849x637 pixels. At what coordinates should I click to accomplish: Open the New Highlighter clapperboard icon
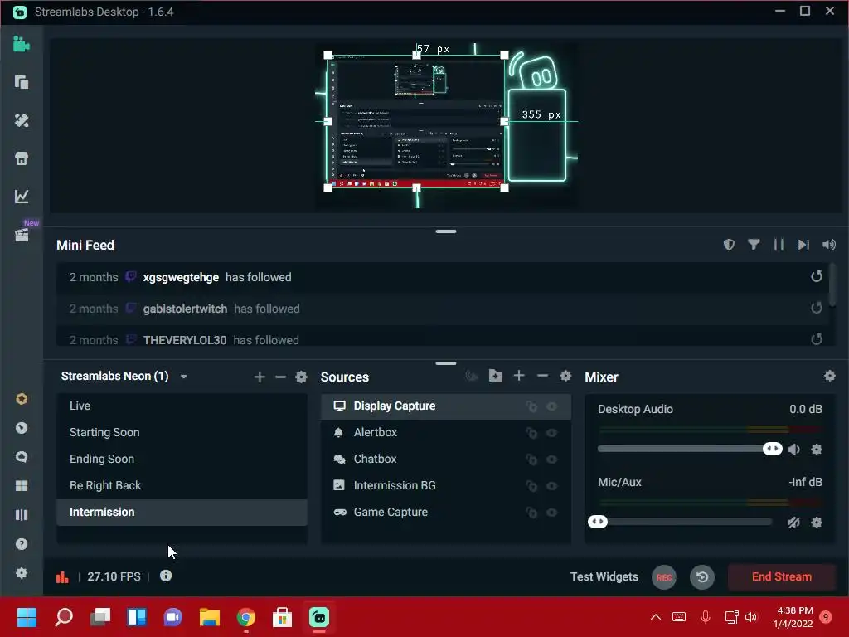pos(21,235)
